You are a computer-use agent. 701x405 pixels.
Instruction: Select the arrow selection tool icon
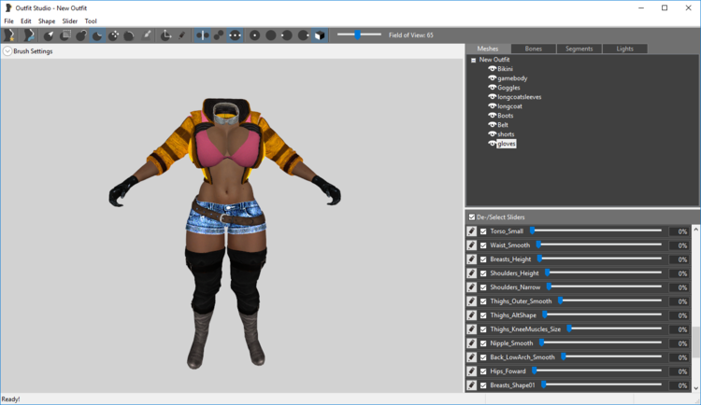49,35
